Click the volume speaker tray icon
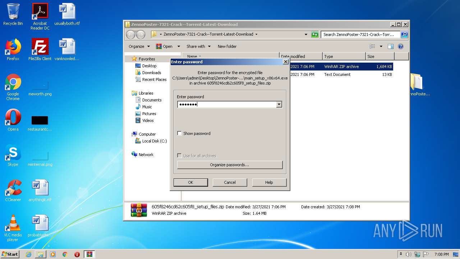 408,254
